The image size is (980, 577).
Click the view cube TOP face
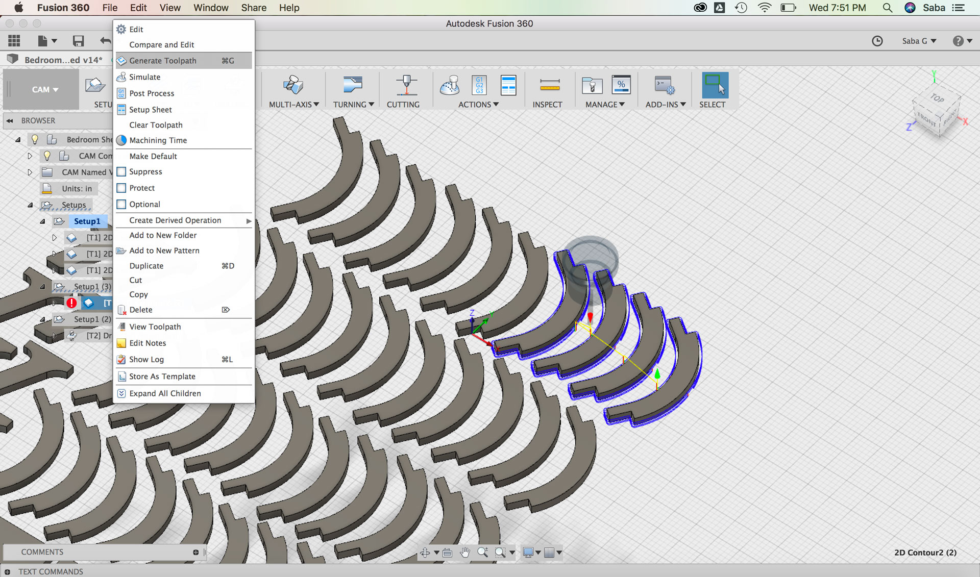coord(937,98)
